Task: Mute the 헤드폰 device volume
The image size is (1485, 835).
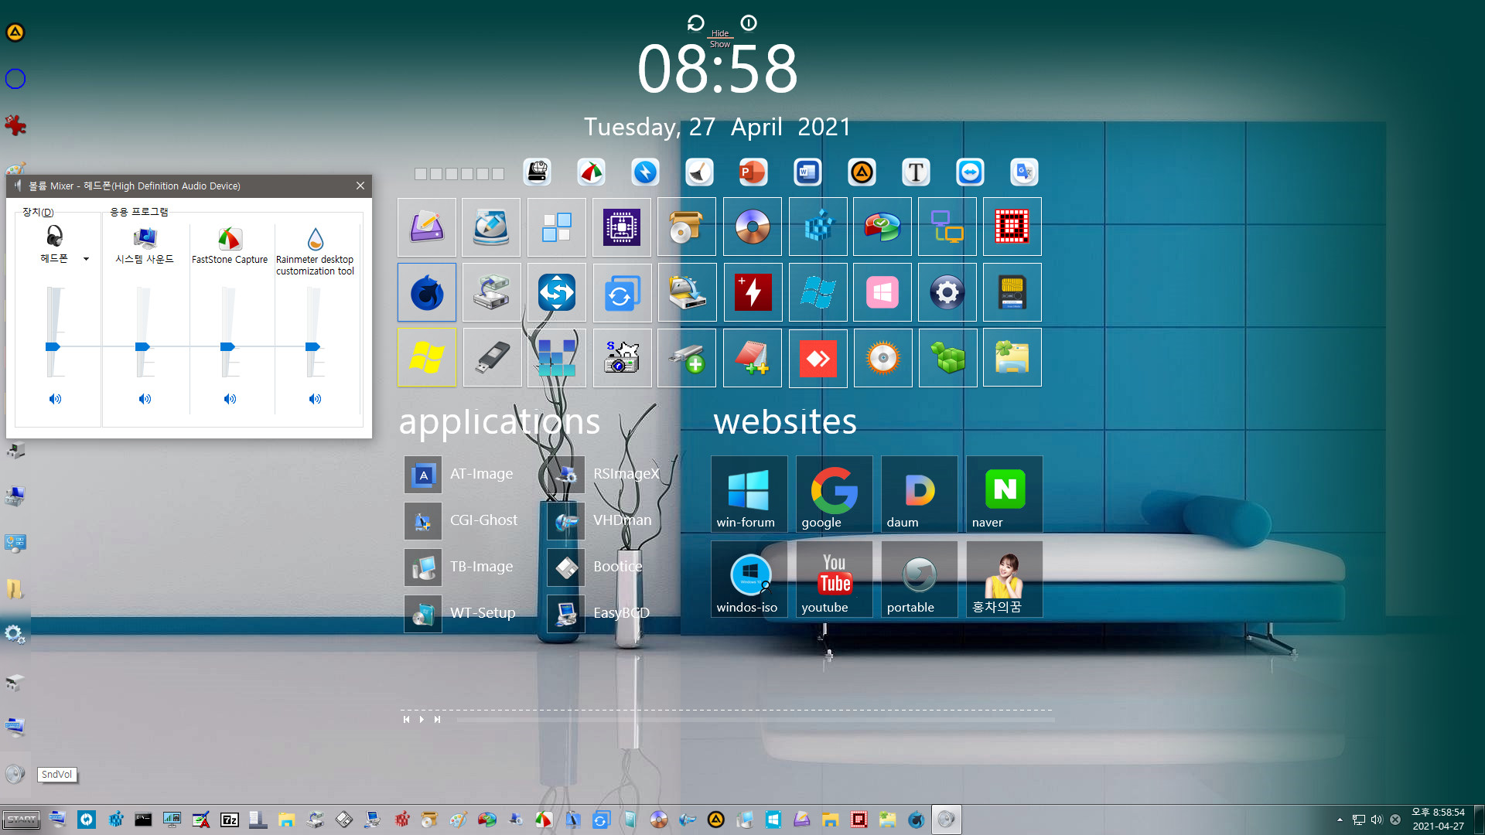Action: click(55, 399)
